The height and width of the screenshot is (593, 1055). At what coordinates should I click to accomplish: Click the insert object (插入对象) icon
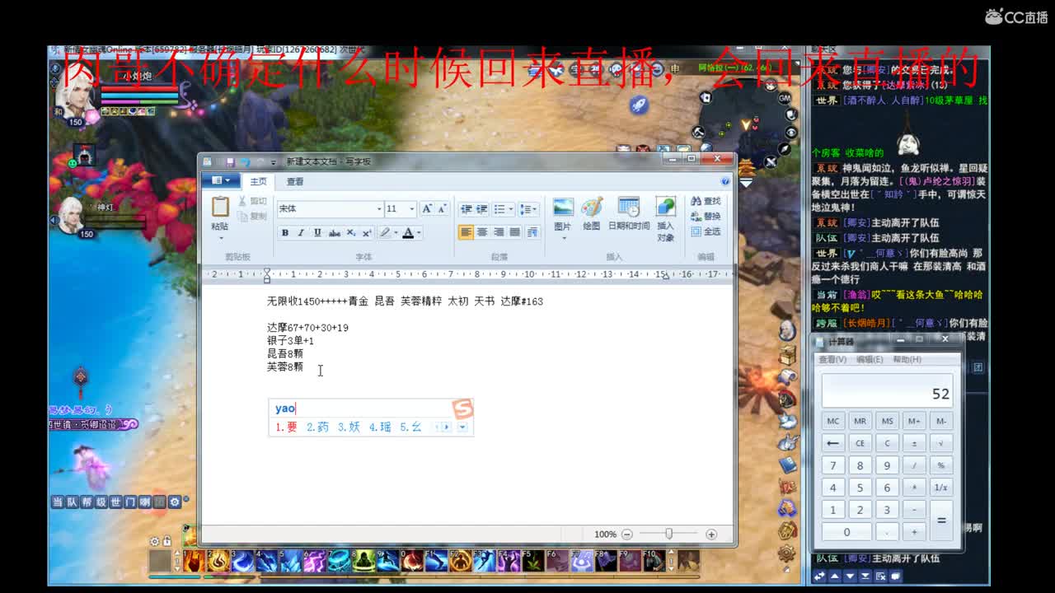(x=665, y=208)
